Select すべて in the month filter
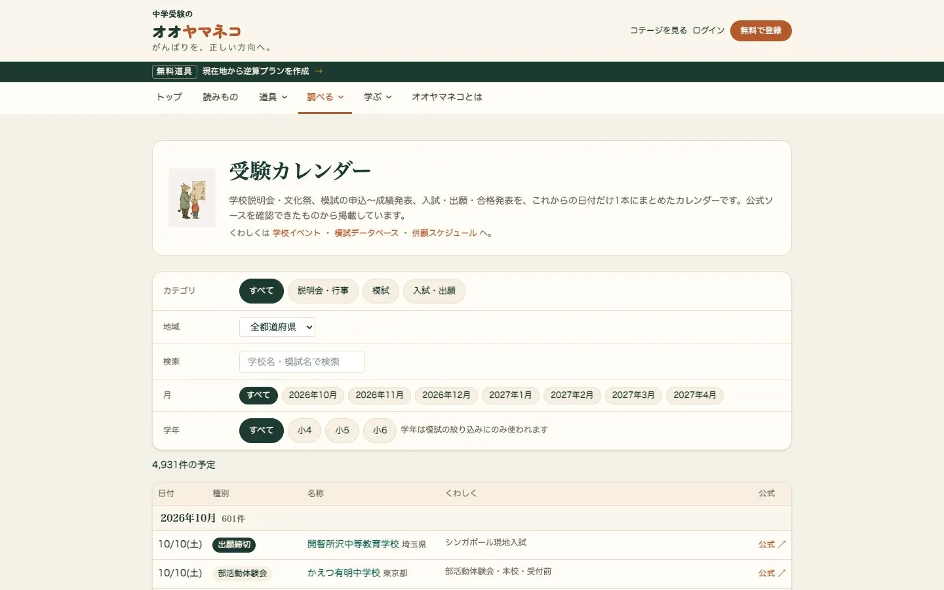 258,395
